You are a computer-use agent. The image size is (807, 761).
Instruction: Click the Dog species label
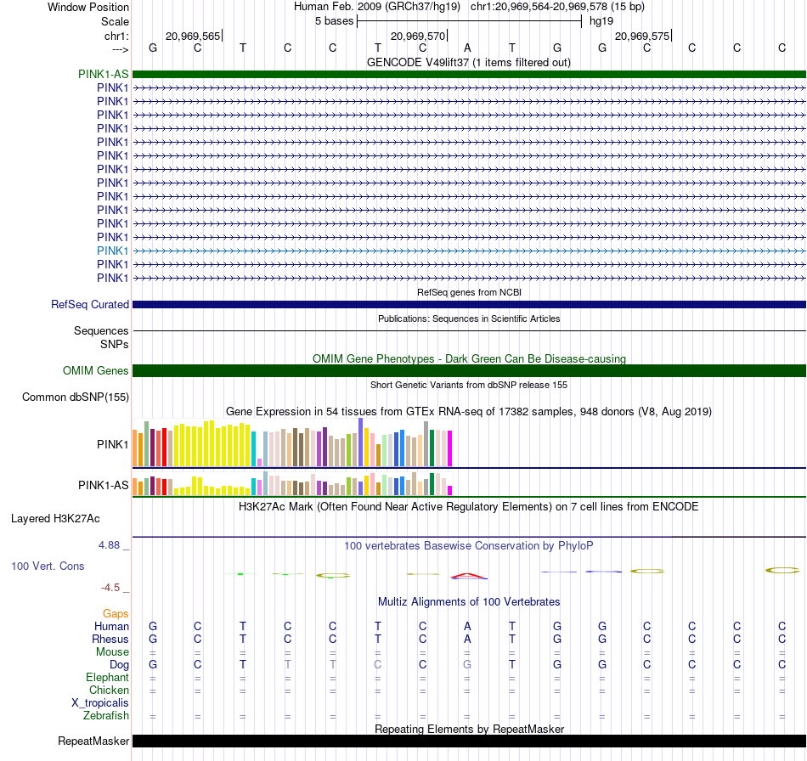119,665
